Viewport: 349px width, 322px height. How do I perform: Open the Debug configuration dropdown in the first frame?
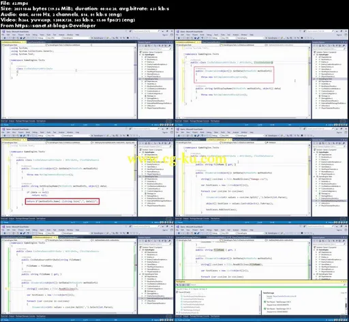click(x=42, y=38)
